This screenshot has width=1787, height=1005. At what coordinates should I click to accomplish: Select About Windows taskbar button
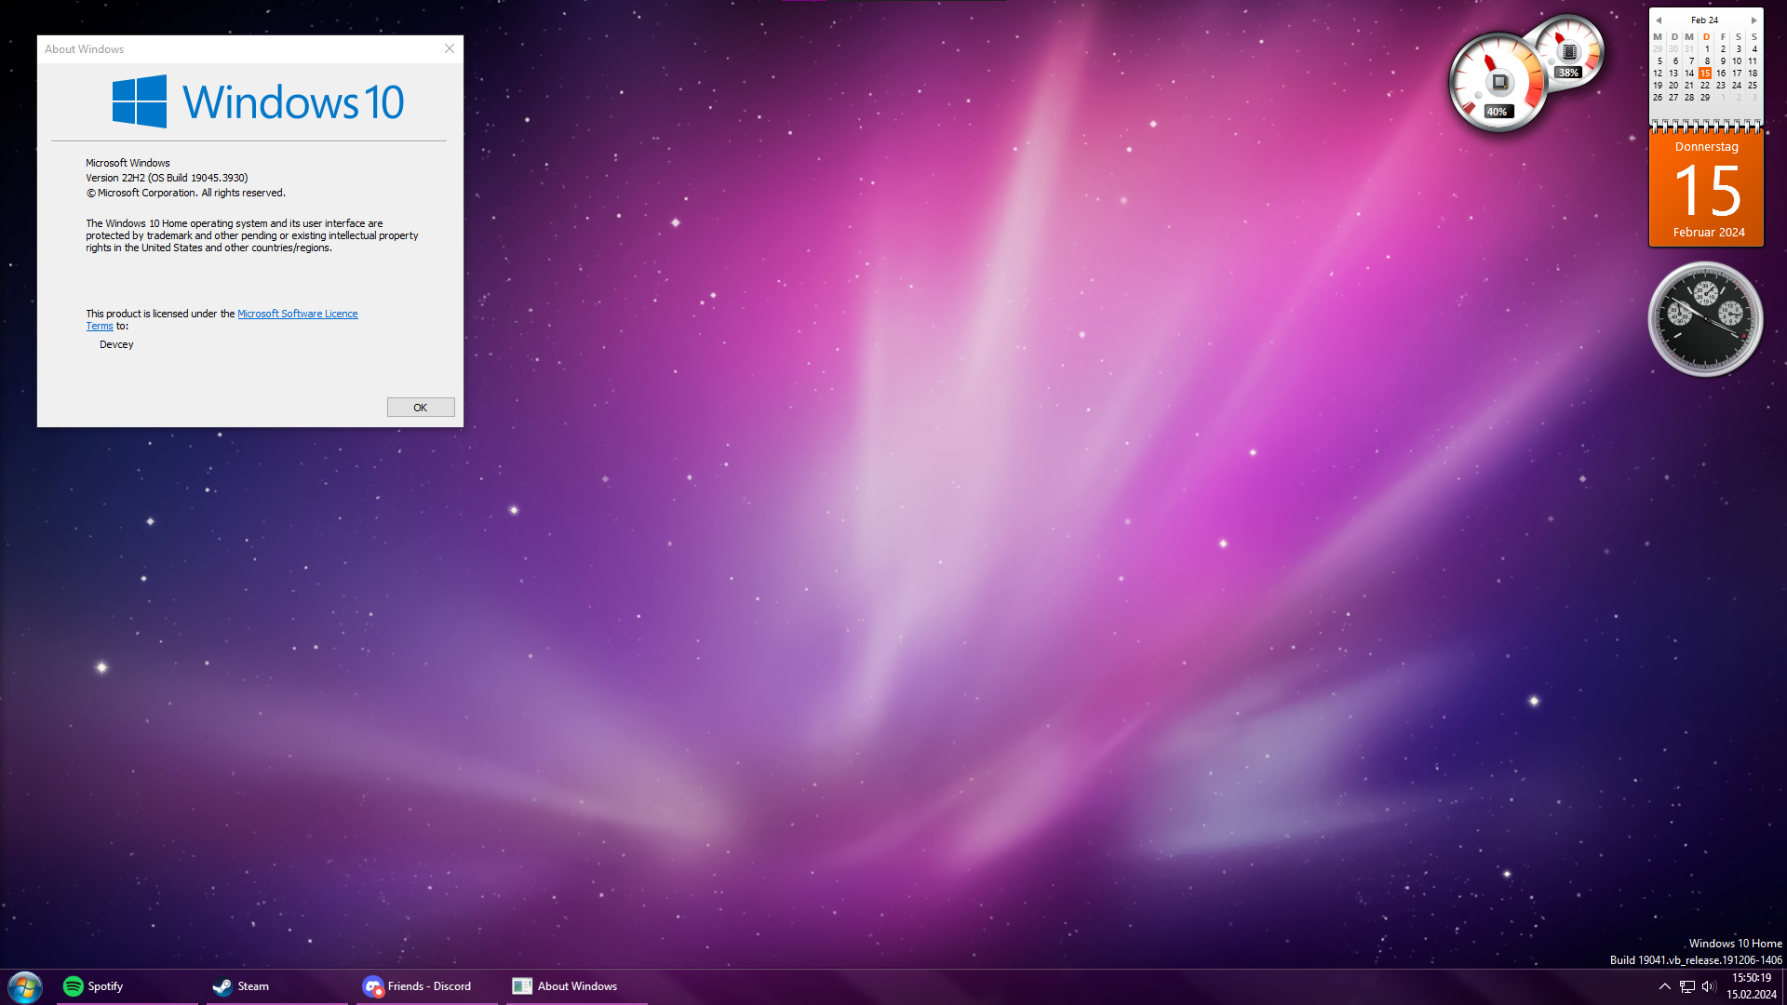pyautogui.click(x=577, y=986)
